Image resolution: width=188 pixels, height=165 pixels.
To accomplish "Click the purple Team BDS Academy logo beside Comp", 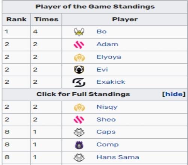I will 79,145.
